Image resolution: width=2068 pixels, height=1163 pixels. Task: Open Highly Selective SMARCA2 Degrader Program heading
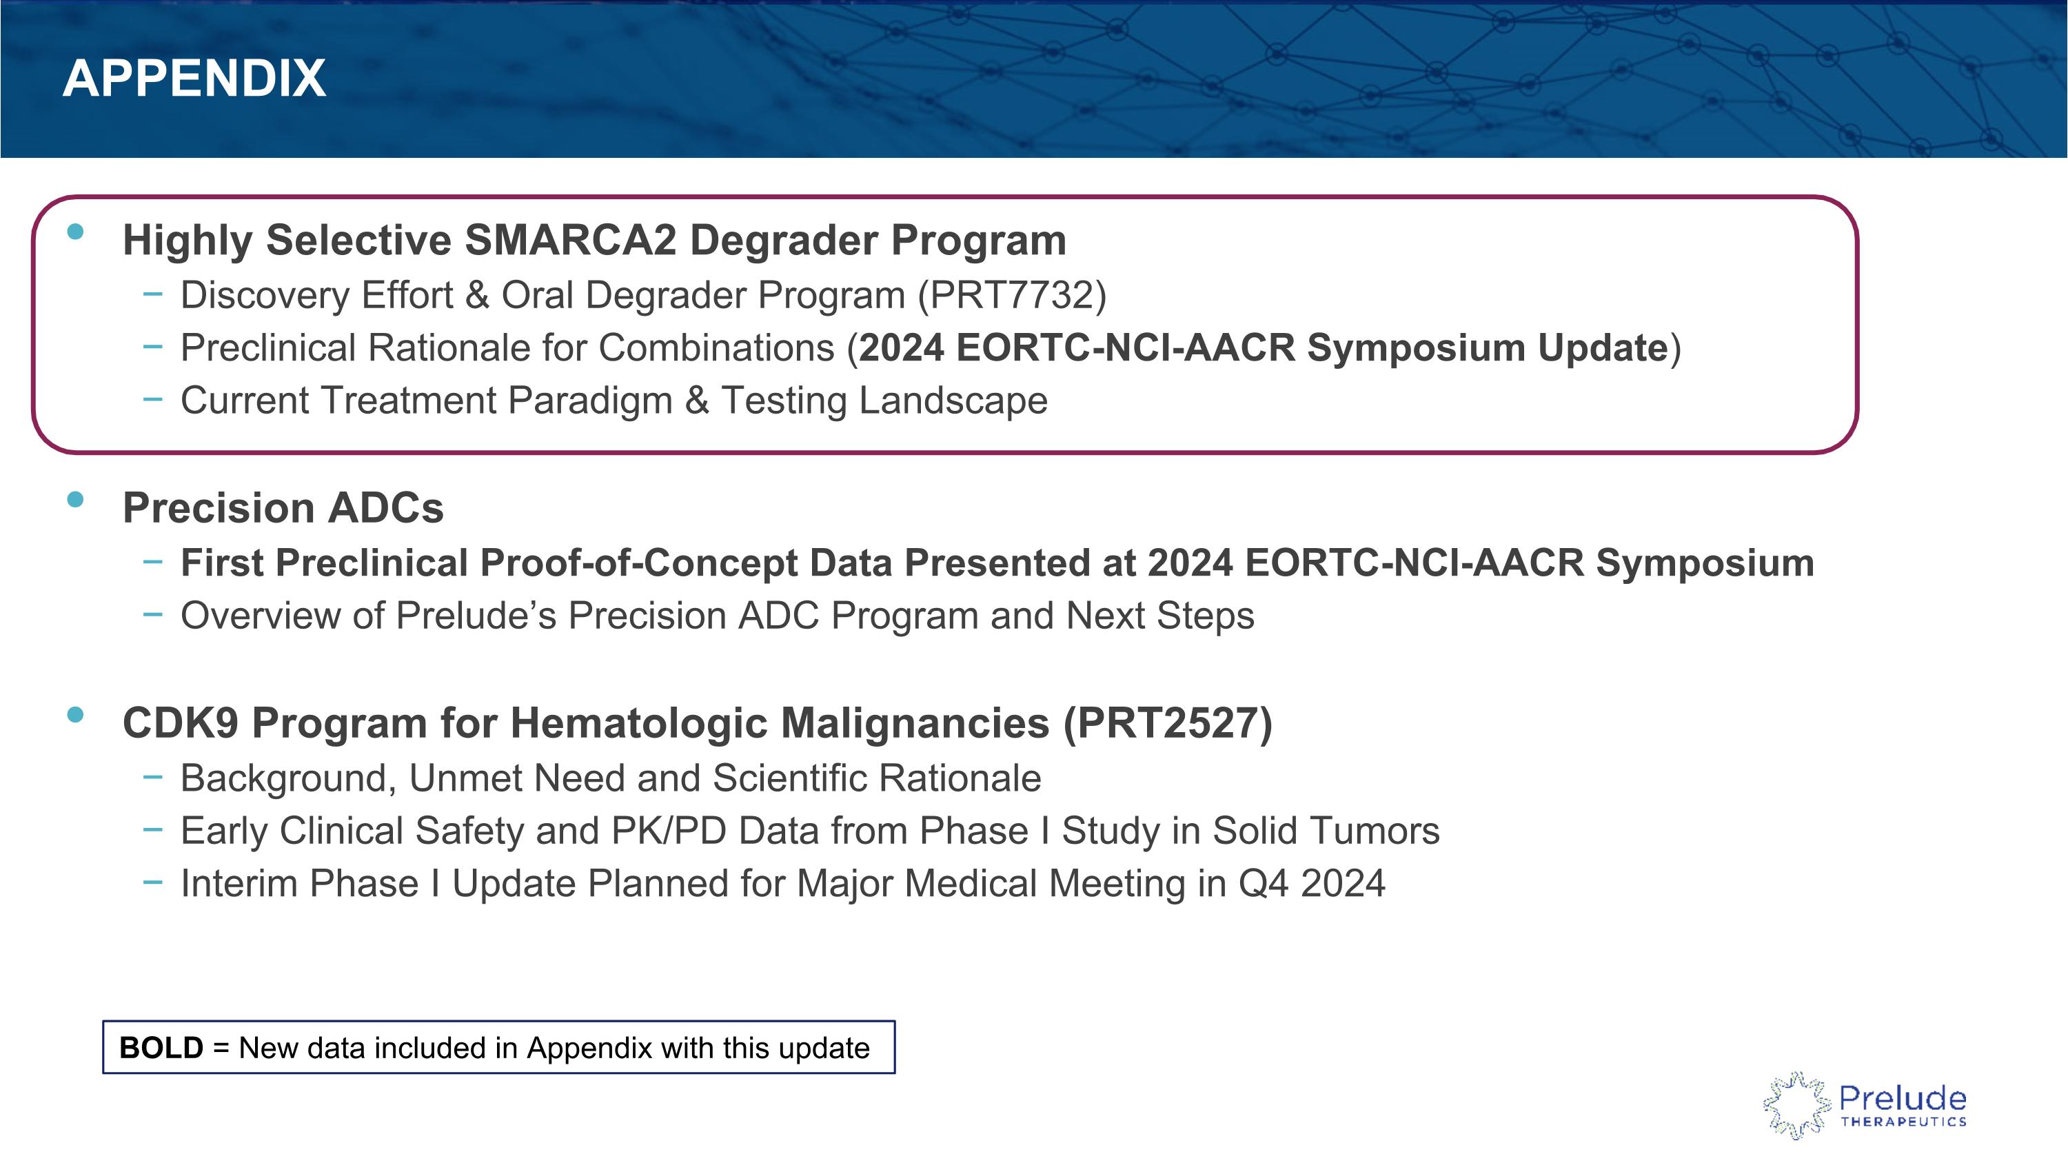594,240
